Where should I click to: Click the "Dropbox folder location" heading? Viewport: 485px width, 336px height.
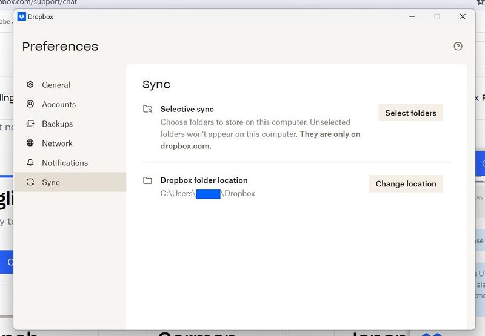pos(204,180)
